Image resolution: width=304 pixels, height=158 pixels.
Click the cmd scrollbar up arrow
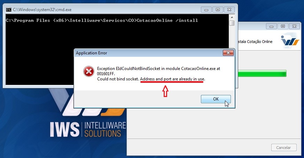[232, 17]
